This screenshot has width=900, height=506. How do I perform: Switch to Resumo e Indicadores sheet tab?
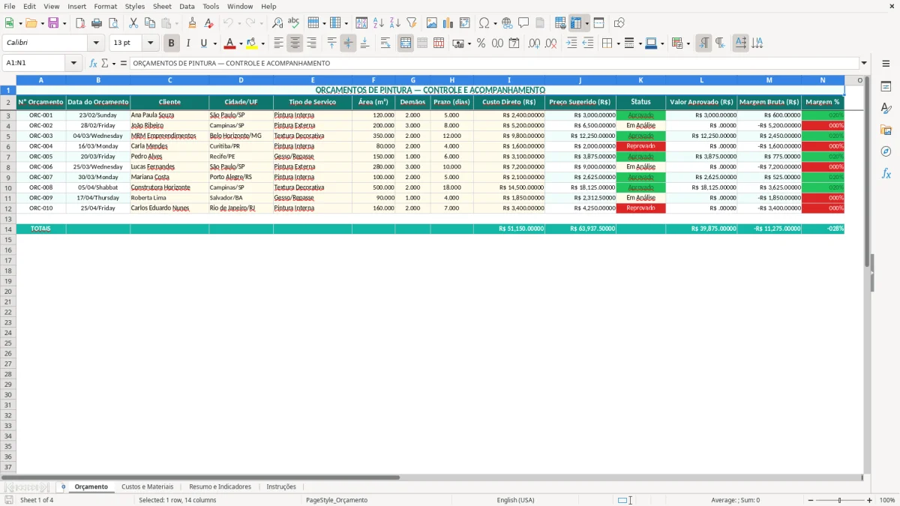tap(220, 487)
